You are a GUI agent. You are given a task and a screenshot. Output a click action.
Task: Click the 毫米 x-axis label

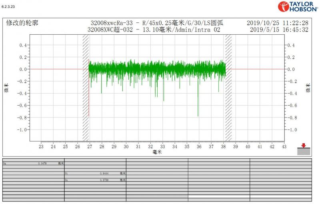click(x=157, y=152)
